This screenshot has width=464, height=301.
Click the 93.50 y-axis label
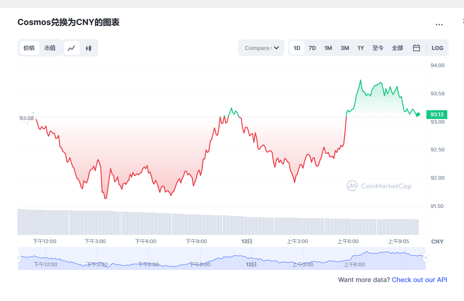(x=438, y=94)
